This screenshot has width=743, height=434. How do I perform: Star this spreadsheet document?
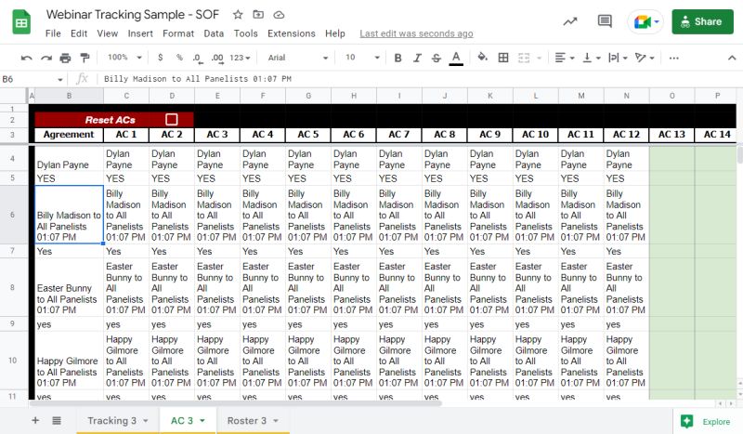coord(238,15)
